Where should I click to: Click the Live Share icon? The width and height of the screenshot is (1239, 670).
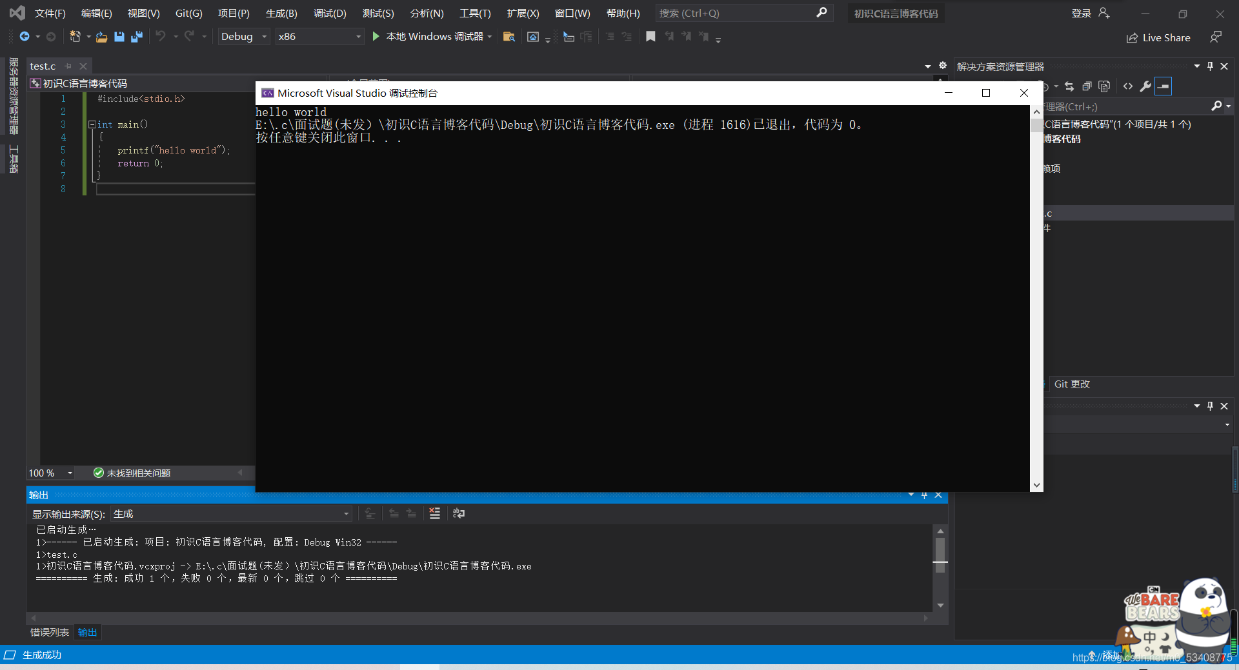point(1132,38)
